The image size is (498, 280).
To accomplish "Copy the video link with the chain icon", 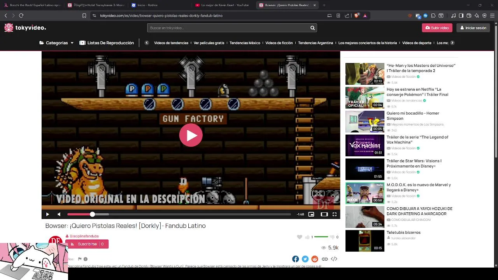I will 324,259.
